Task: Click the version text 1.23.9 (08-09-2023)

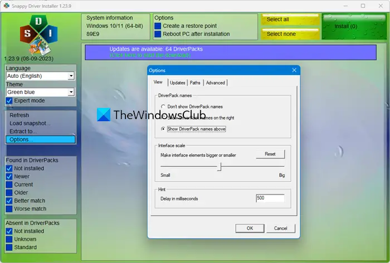Action: (29, 59)
